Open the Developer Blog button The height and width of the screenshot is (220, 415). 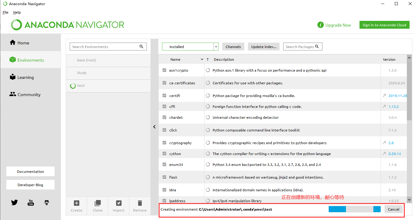coord(30,185)
